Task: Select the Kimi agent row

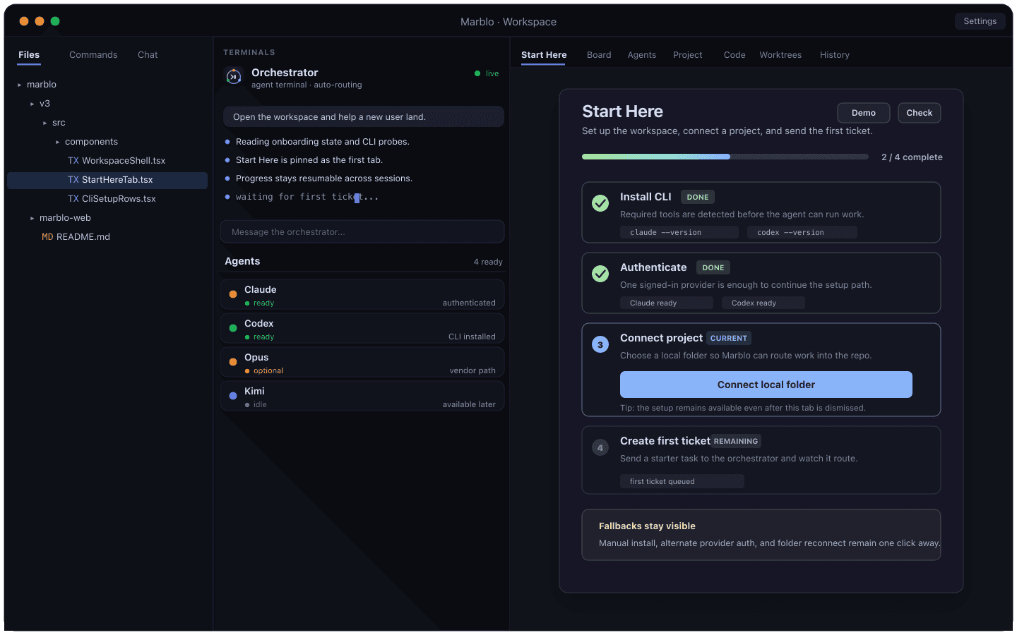Action: pos(362,397)
